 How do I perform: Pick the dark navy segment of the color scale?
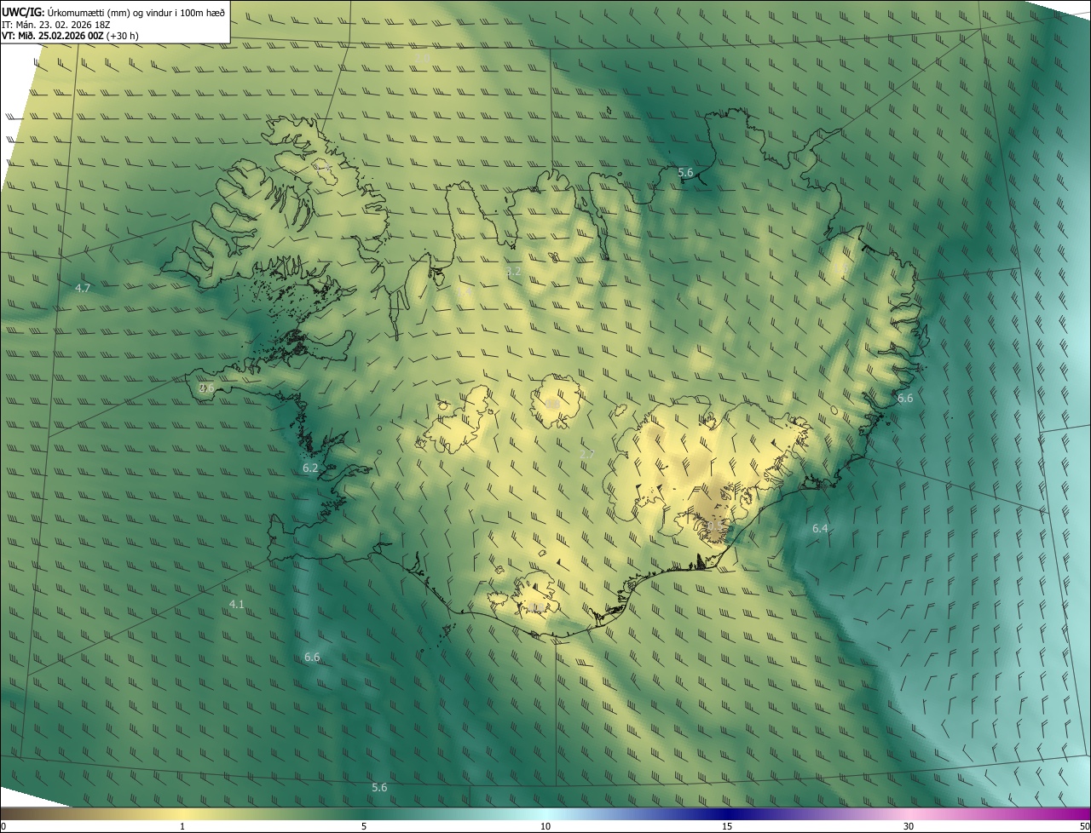click(x=727, y=813)
